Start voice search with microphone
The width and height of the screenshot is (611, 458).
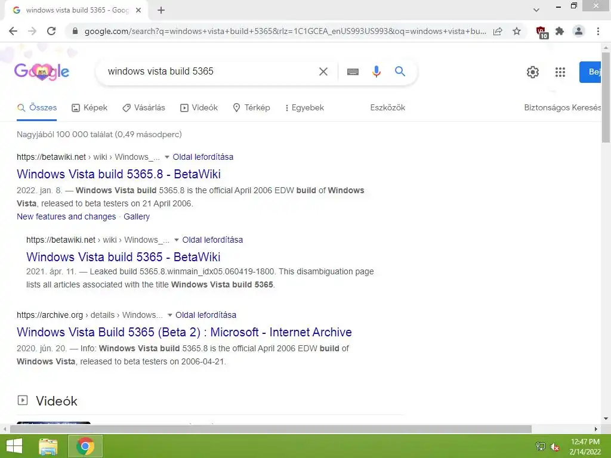point(376,72)
